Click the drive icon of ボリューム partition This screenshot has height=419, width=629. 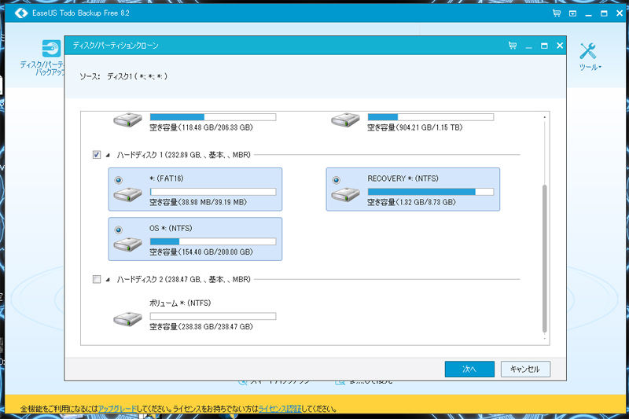127,319
